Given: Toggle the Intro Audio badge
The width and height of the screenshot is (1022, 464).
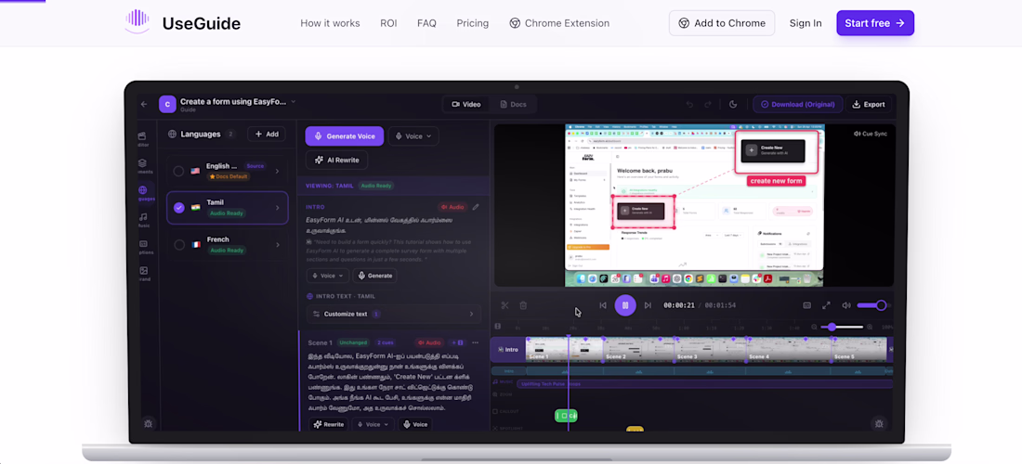Looking at the screenshot, I should click(452, 207).
